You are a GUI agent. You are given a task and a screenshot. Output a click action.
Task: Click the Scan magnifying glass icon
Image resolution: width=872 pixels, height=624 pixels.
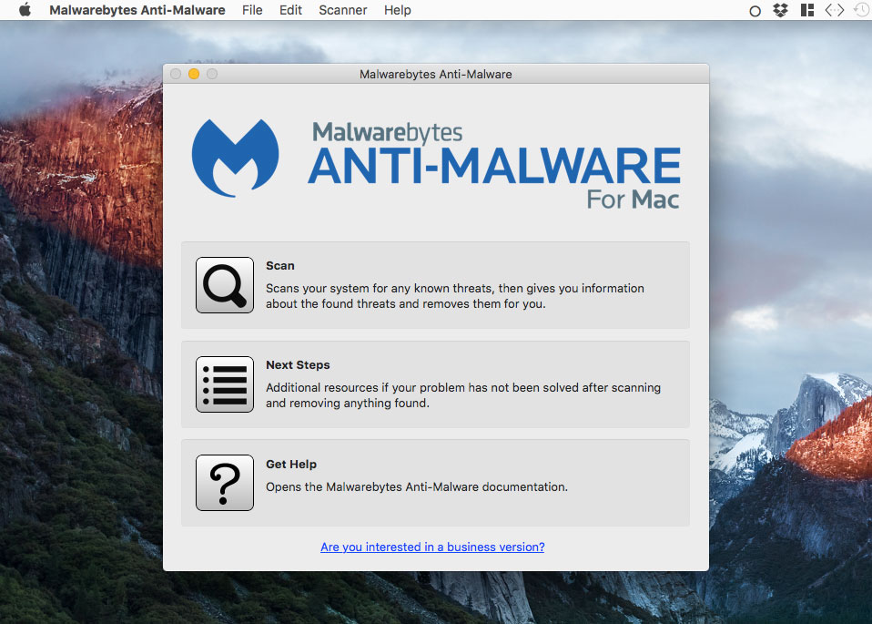click(x=225, y=285)
